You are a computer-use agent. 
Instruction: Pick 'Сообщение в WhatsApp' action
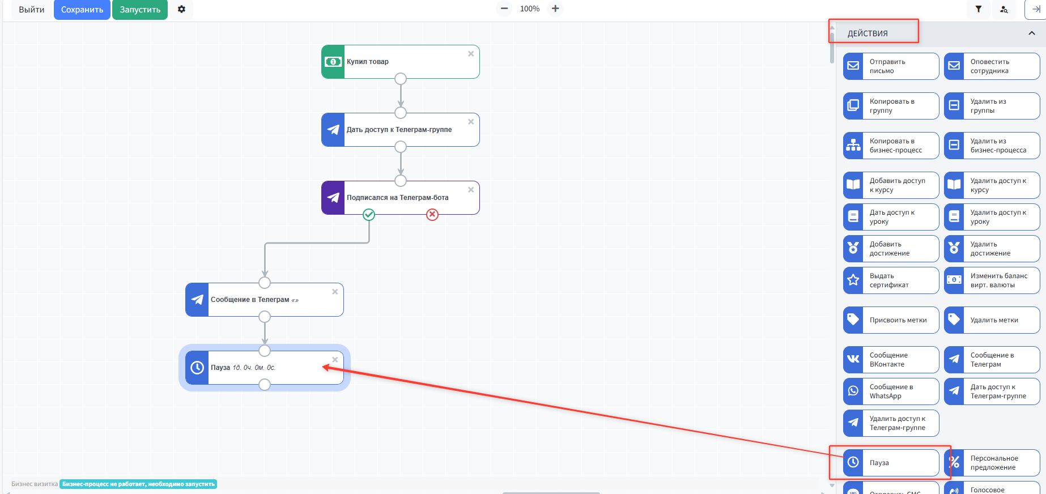[x=891, y=391]
